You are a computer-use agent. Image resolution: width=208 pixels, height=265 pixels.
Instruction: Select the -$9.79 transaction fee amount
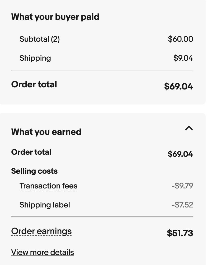[182, 186]
